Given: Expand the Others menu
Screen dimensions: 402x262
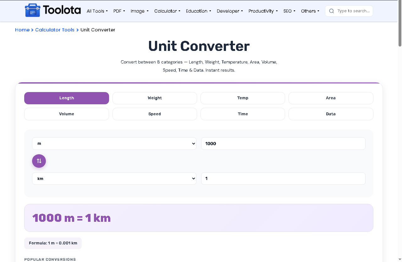Looking at the screenshot, I should [x=310, y=11].
